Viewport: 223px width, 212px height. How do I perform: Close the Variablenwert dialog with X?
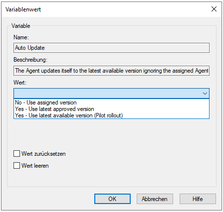pos(214,9)
